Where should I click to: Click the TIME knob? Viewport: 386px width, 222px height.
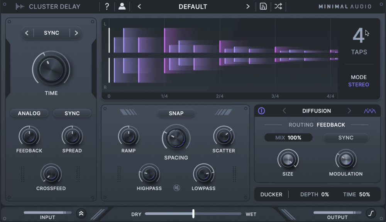click(51, 70)
